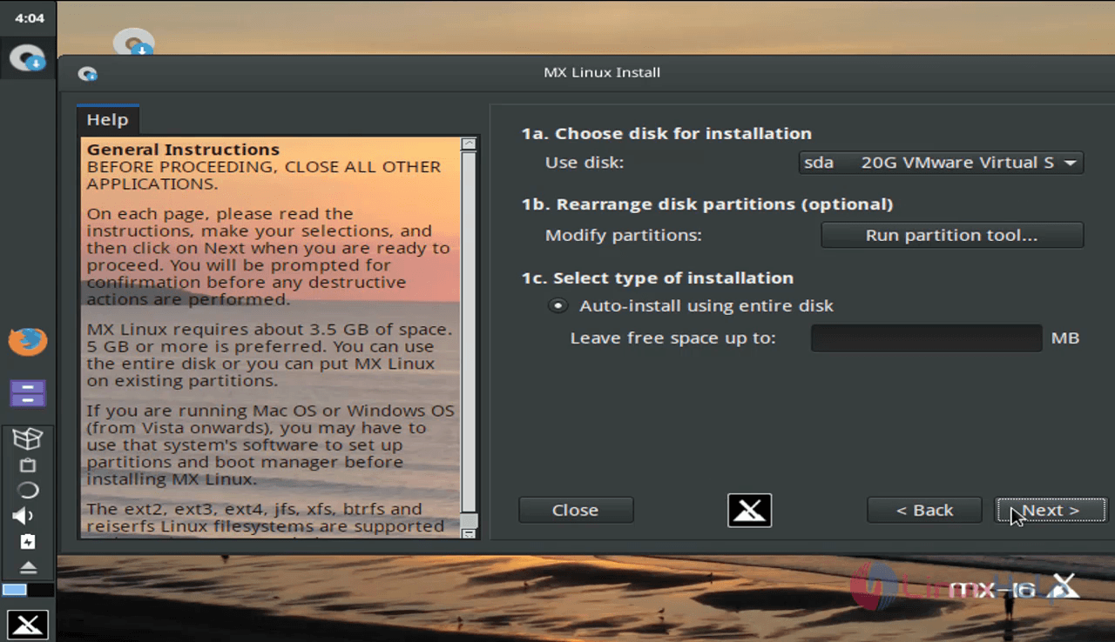Switch to the Help tab

(x=106, y=120)
